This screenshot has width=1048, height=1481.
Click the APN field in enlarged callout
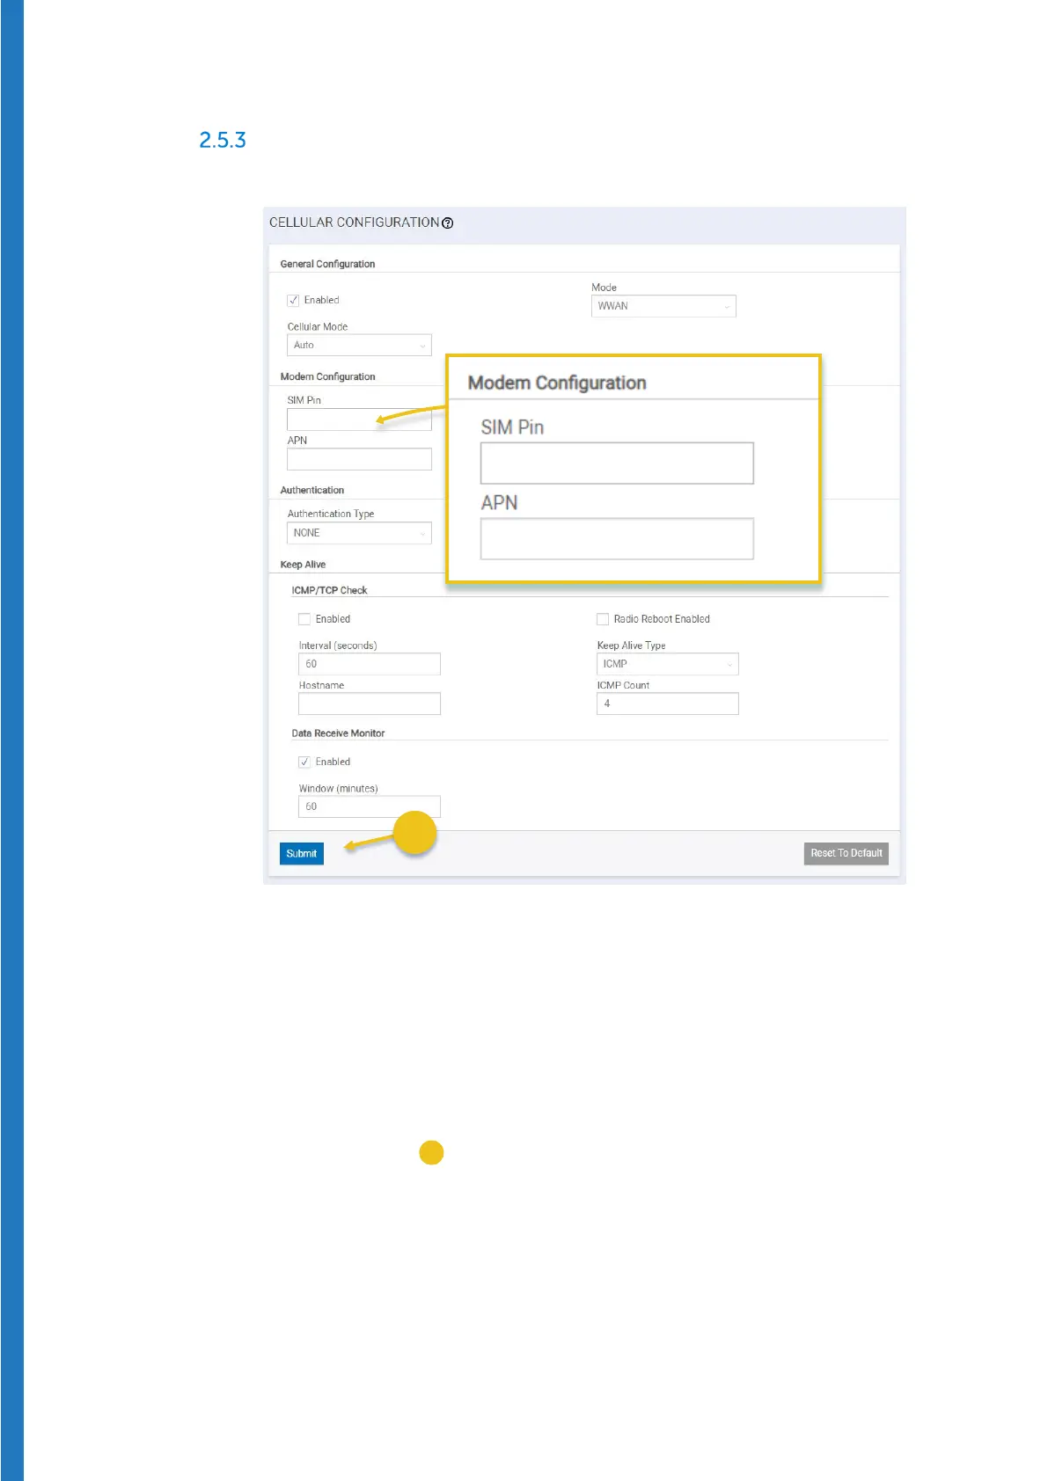[617, 538]
